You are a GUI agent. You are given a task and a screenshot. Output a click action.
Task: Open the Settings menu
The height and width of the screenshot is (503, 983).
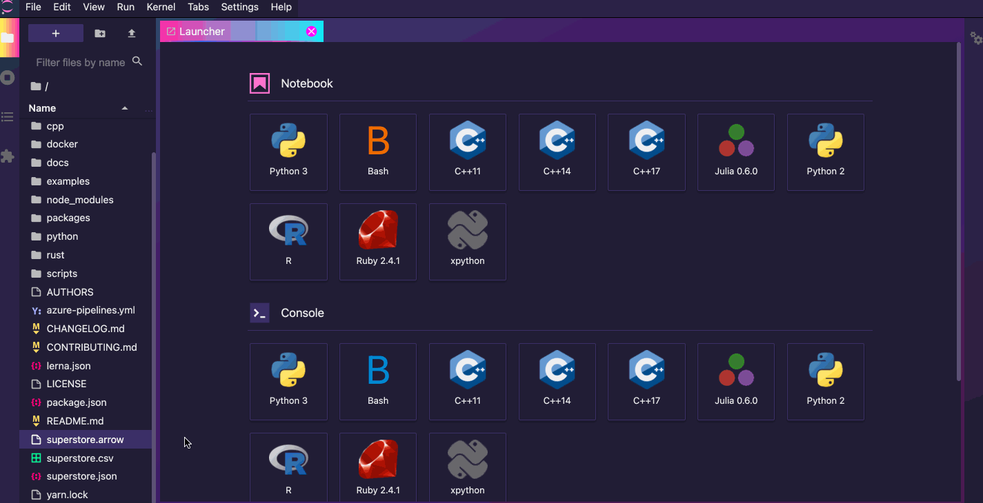(239, 7)
